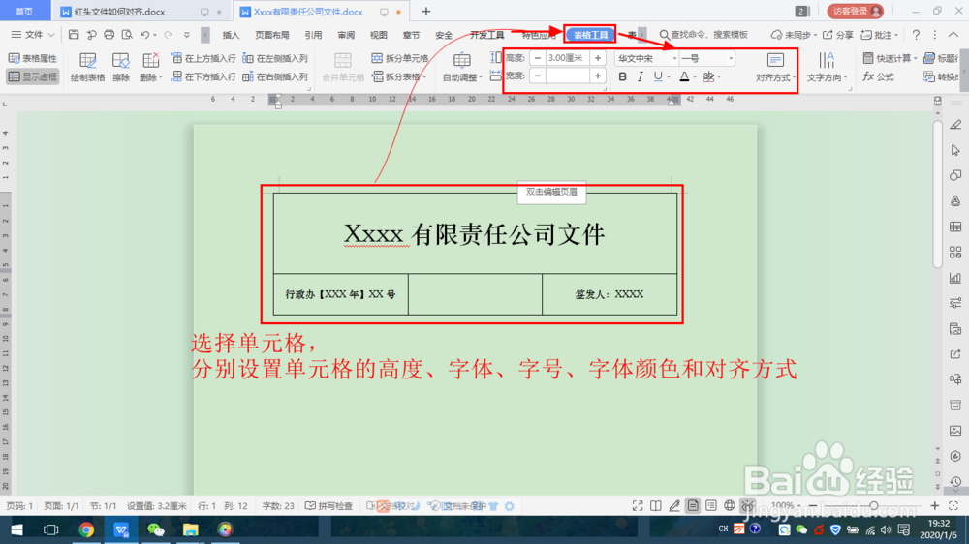This screenshot has width=969, height=544.
Task: Click the Print icon in quick toolbar
Action: click(x=109, y=35)
